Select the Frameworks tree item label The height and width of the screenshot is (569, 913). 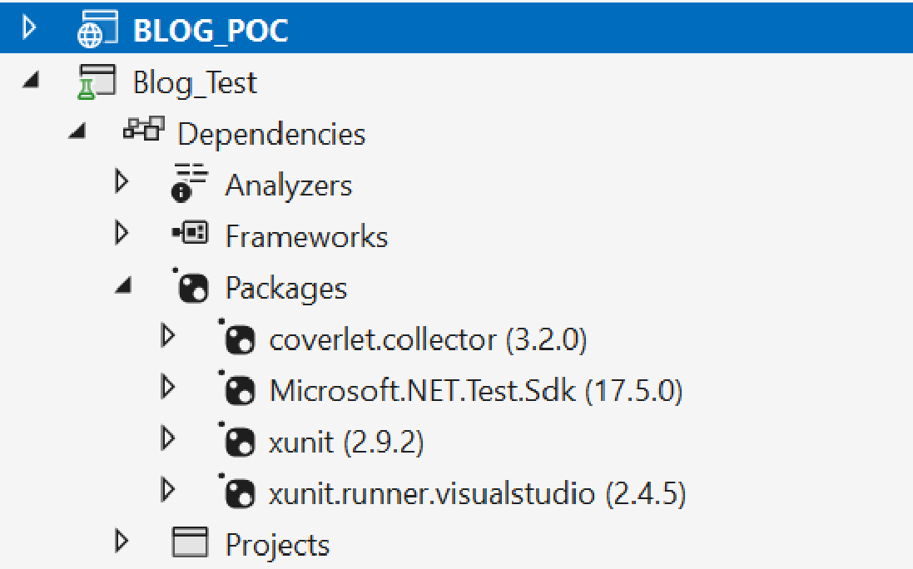point(306,237)
